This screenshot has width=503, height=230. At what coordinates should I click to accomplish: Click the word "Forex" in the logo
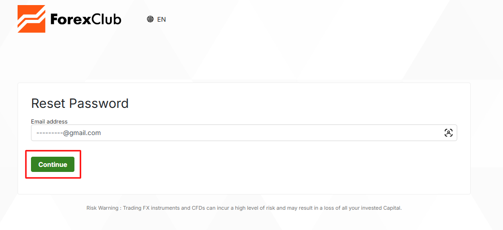tap(68, 19)
